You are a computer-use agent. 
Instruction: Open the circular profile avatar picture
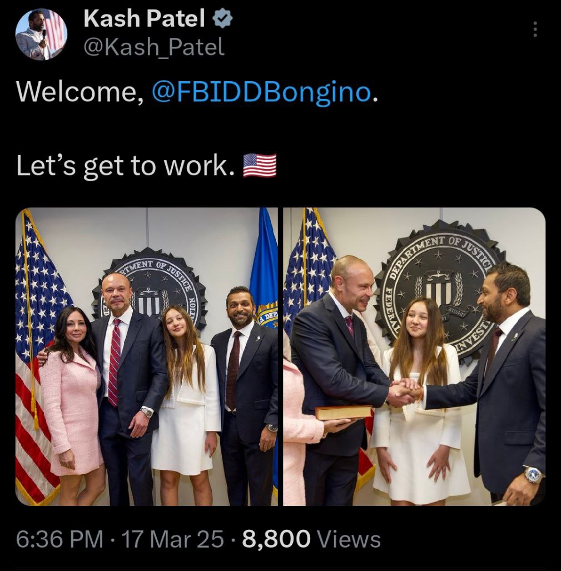click(x=42, y=34)
